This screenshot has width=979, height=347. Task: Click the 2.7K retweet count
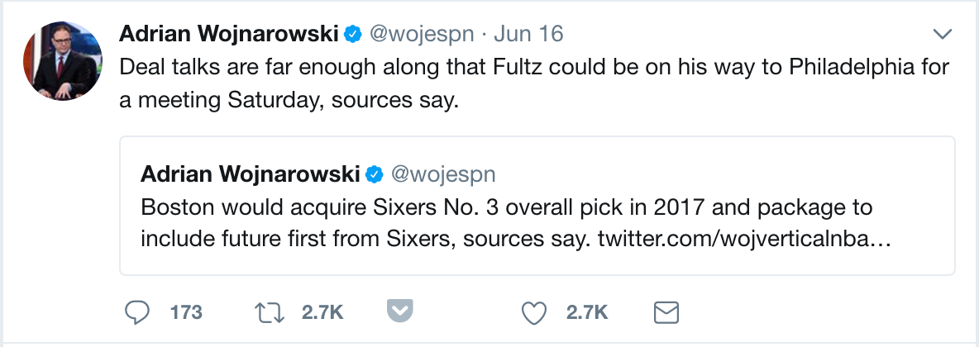coord(322,312)
